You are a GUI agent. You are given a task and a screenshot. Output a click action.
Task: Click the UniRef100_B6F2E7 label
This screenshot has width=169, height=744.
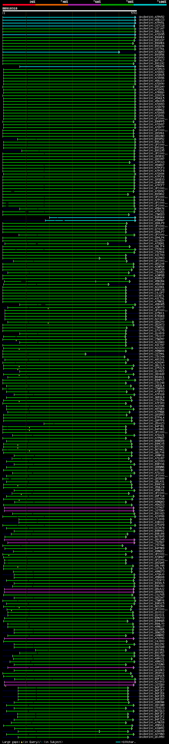pos(151,691)
